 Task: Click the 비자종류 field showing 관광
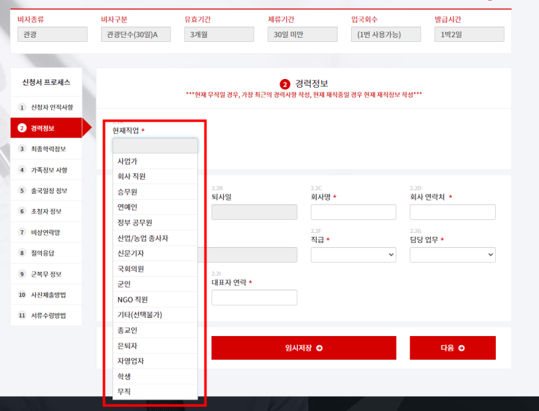[53, 34]
